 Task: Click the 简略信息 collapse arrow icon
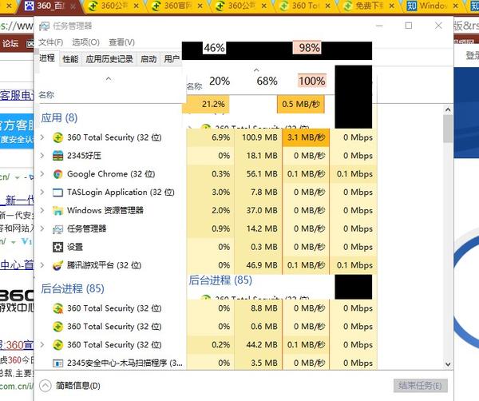click(x=46, y=386)
